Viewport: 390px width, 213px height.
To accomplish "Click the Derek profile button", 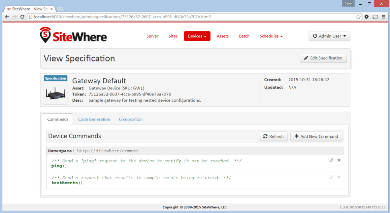I will [348, 4].
